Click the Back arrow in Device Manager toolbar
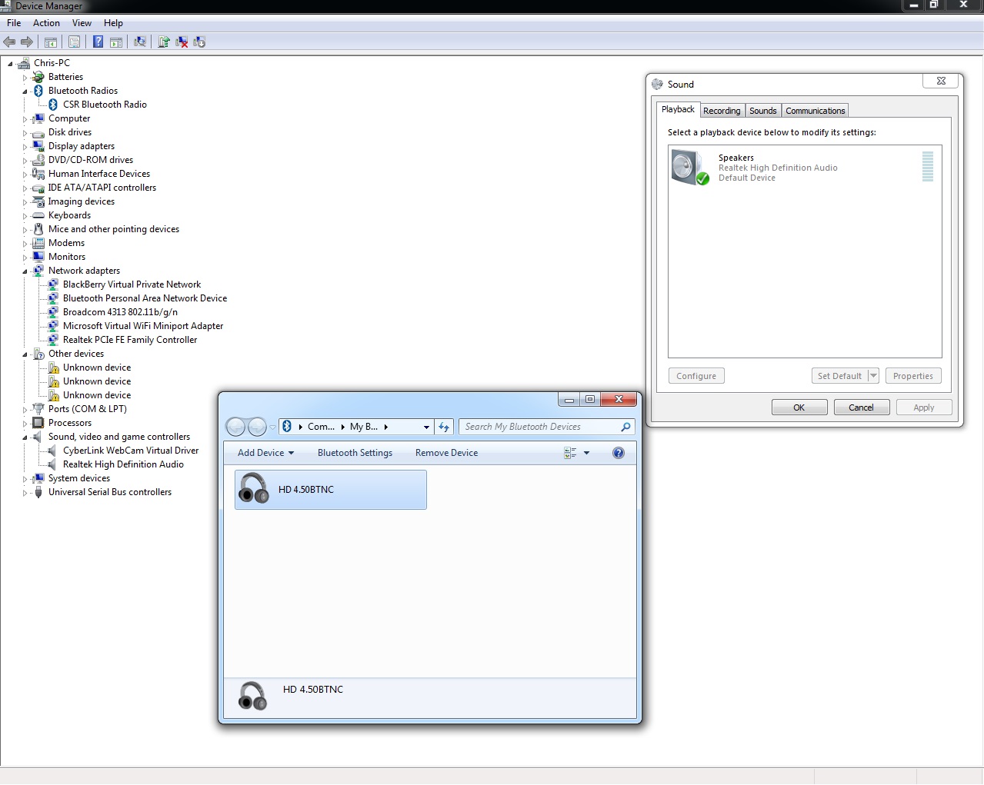This screenshot has height=785, width=984. 10,42
